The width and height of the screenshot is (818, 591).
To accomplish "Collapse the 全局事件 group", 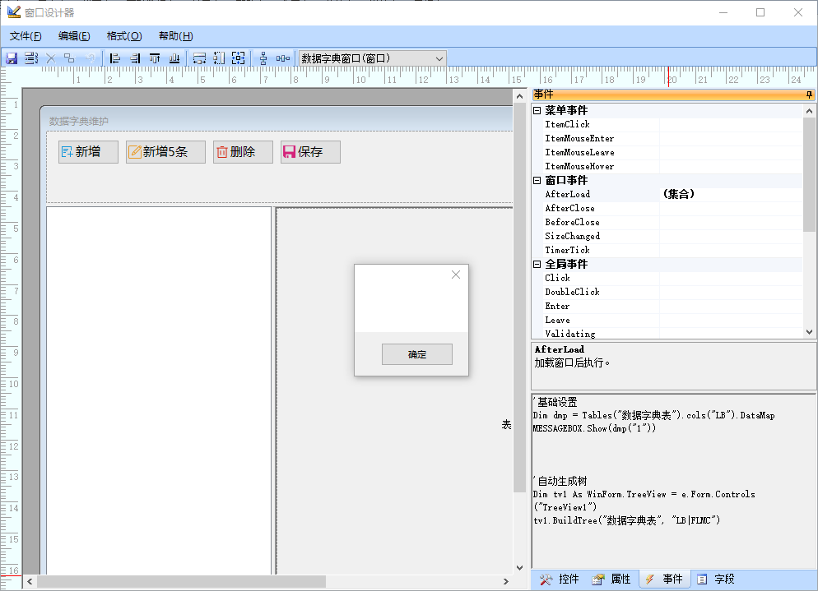I will tap(537, 264).
